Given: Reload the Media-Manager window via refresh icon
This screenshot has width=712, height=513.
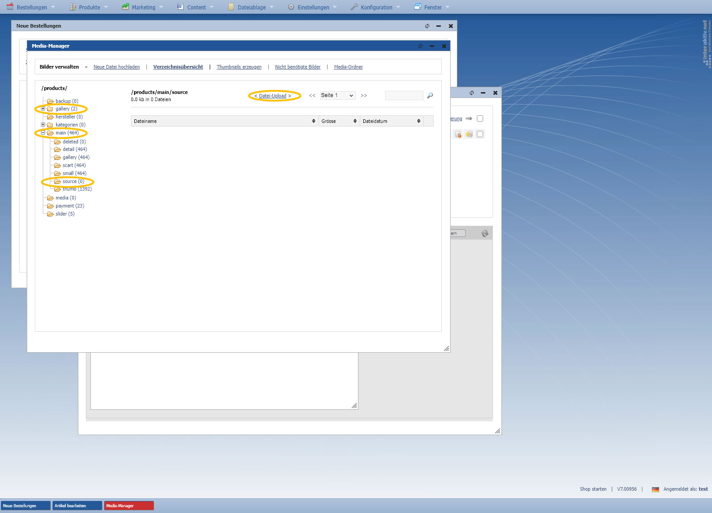Looking at the screenshot, I should coord(420,46).
